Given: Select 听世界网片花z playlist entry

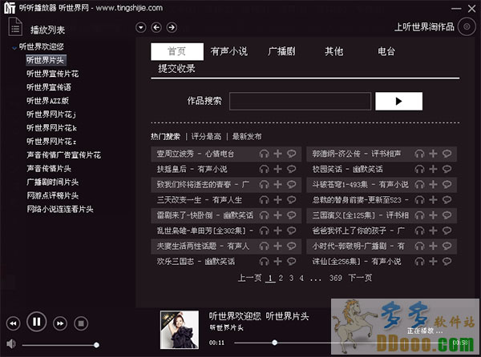Looking at the screenshot, I should pyautogui.click(x=51, y=141).
